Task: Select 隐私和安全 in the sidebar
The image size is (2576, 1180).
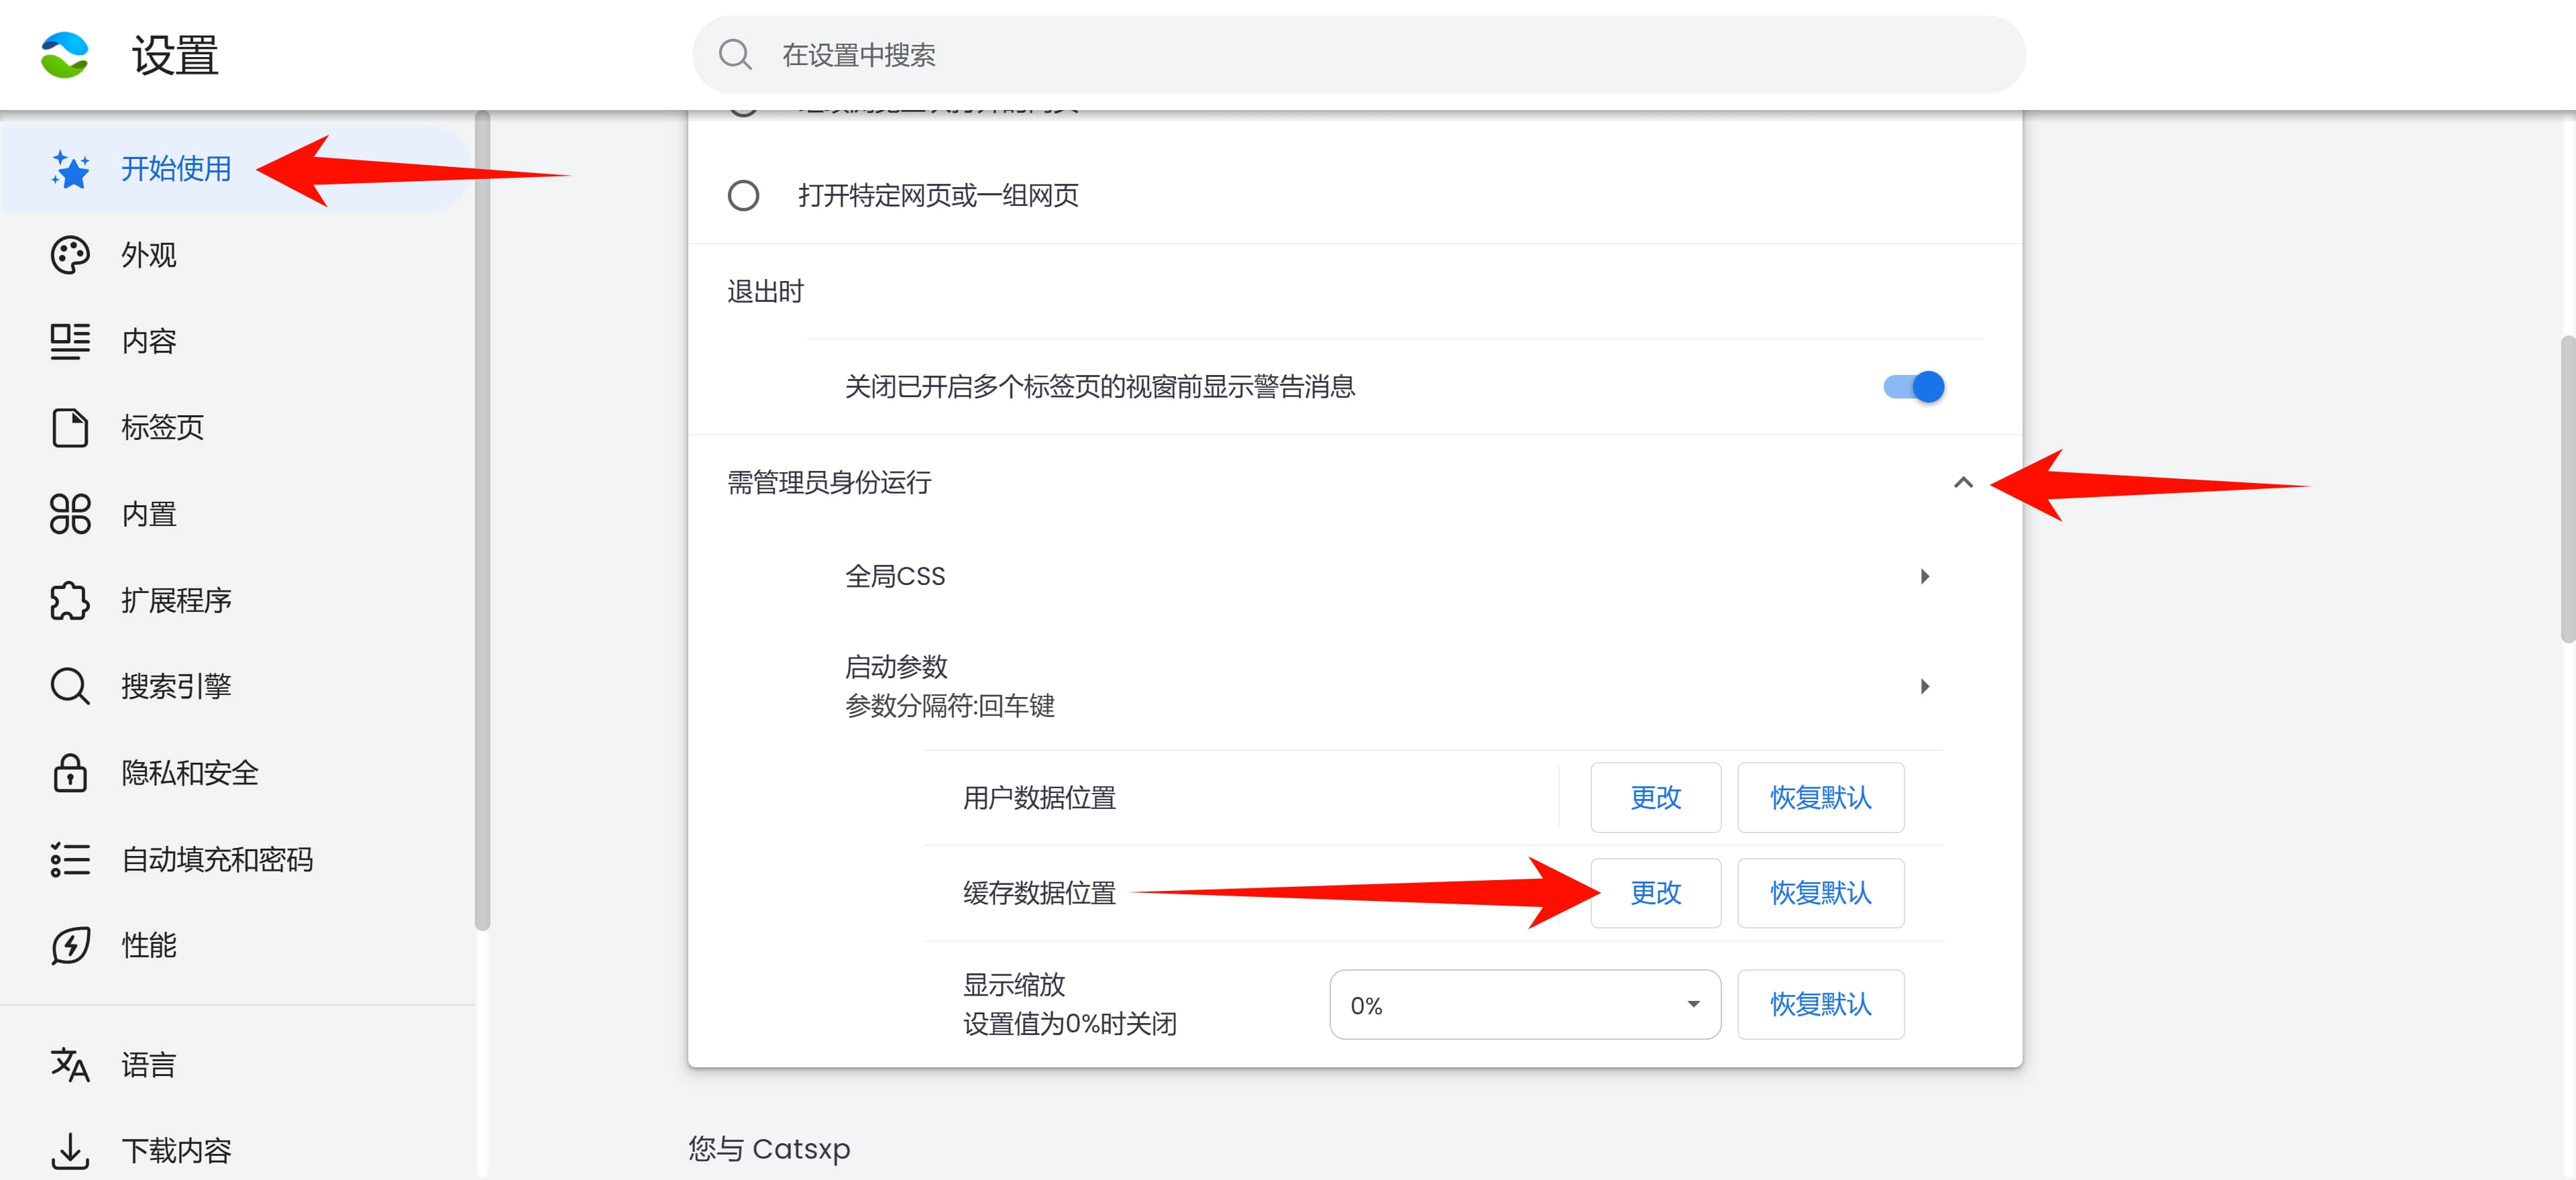Action: pyautogui.click(x=236, y=773)
